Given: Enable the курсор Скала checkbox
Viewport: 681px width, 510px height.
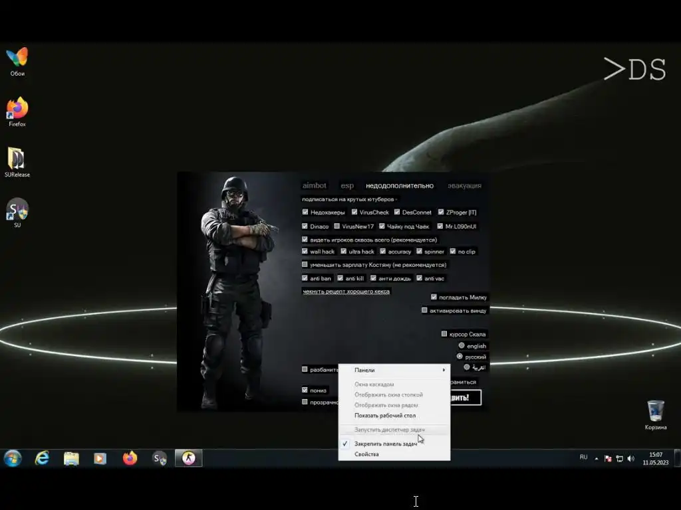Looking at the screenshot, I should coord(444,334).
